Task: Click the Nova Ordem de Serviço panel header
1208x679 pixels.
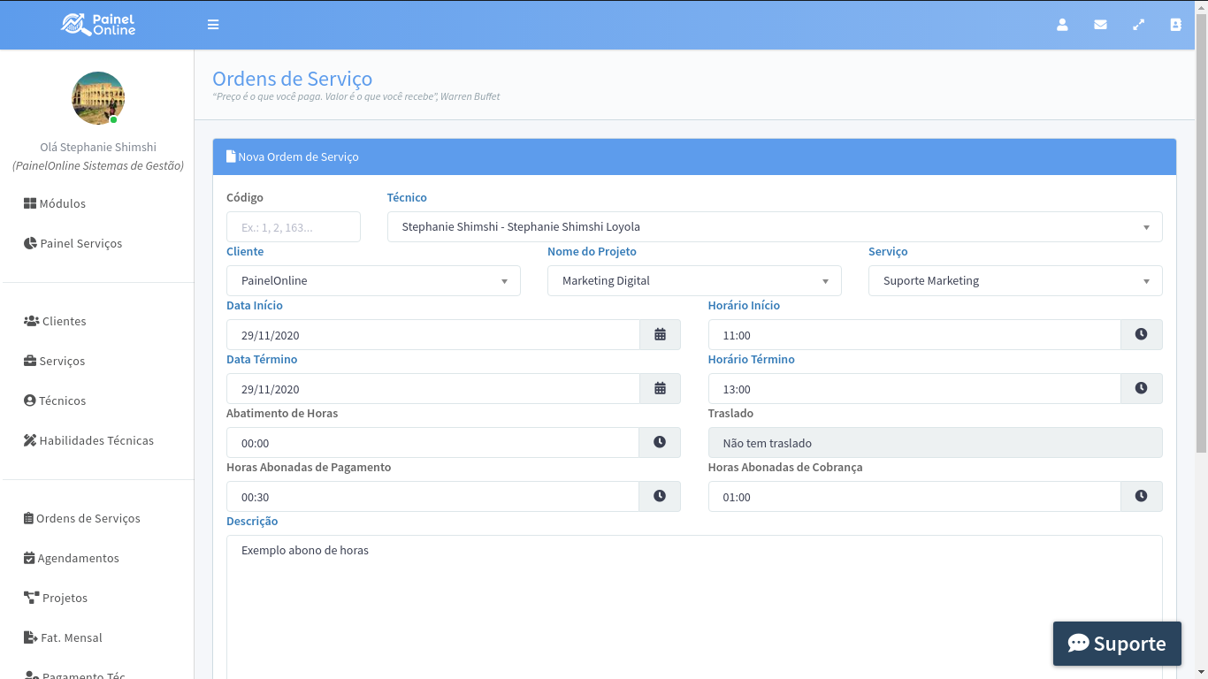Action: click(x=694, y=156)
